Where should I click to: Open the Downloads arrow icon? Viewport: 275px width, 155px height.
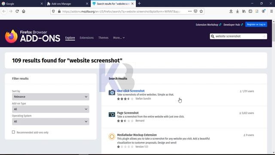pos(238,11)
